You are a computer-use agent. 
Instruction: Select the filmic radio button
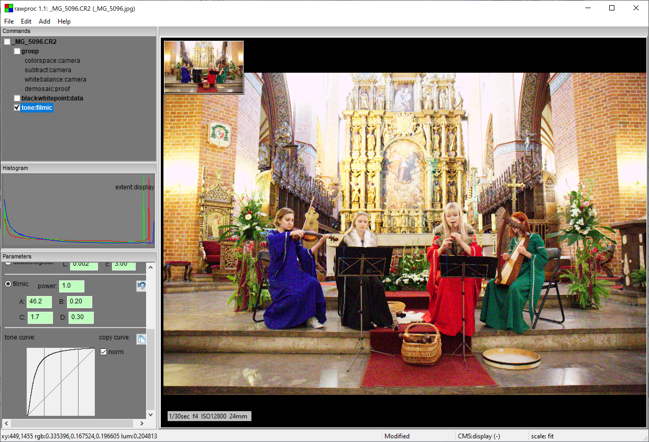[x=8, y=284]
